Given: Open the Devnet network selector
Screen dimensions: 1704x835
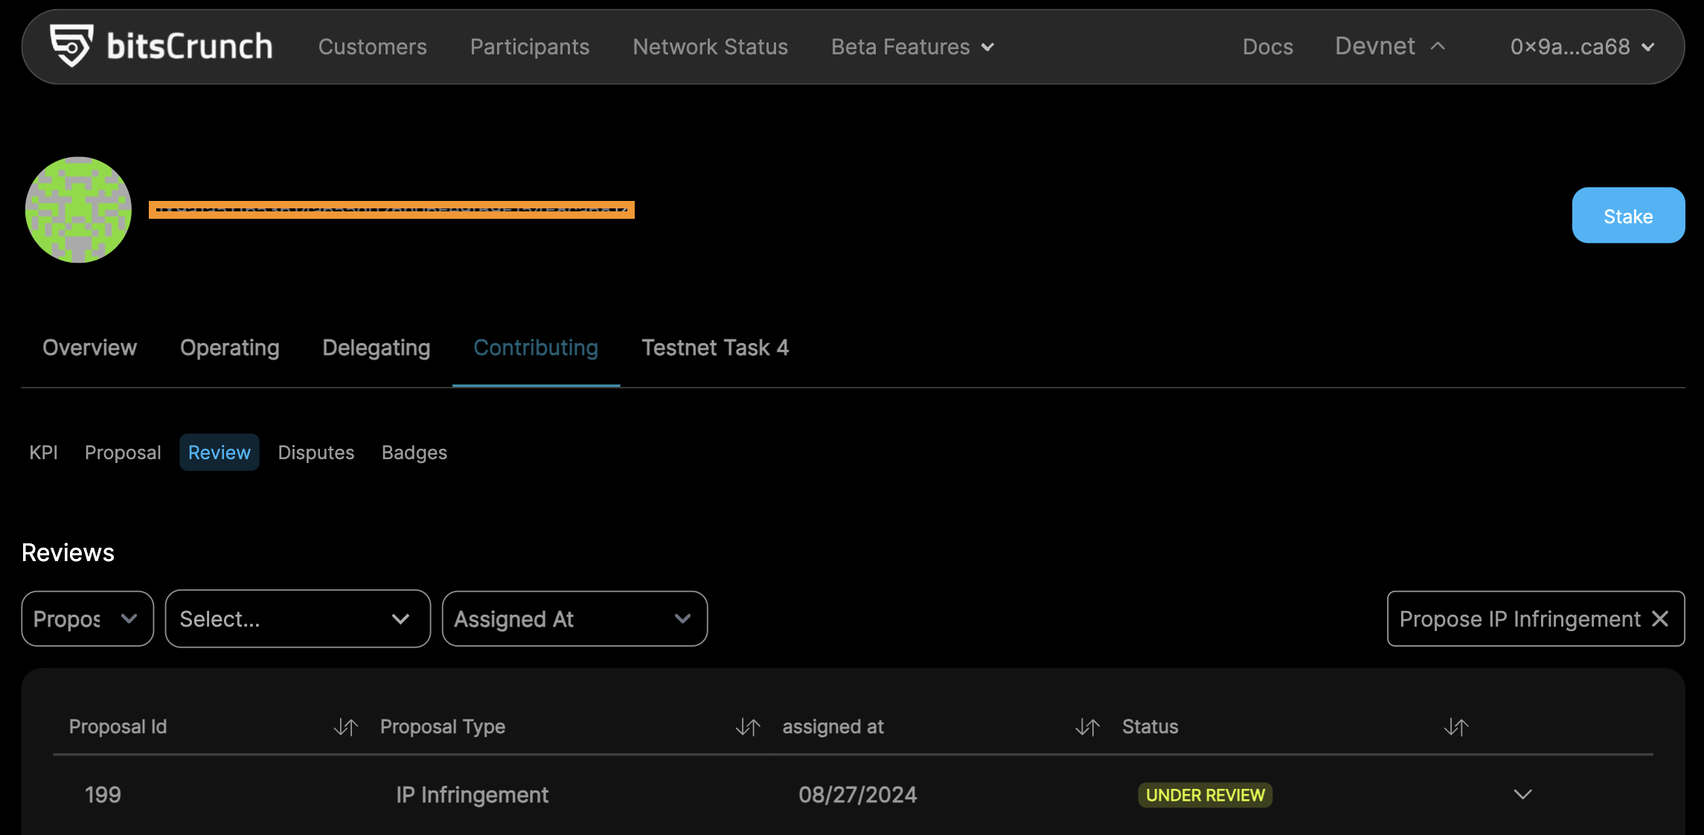Looking at the screenshot, I should point(1389,46).
